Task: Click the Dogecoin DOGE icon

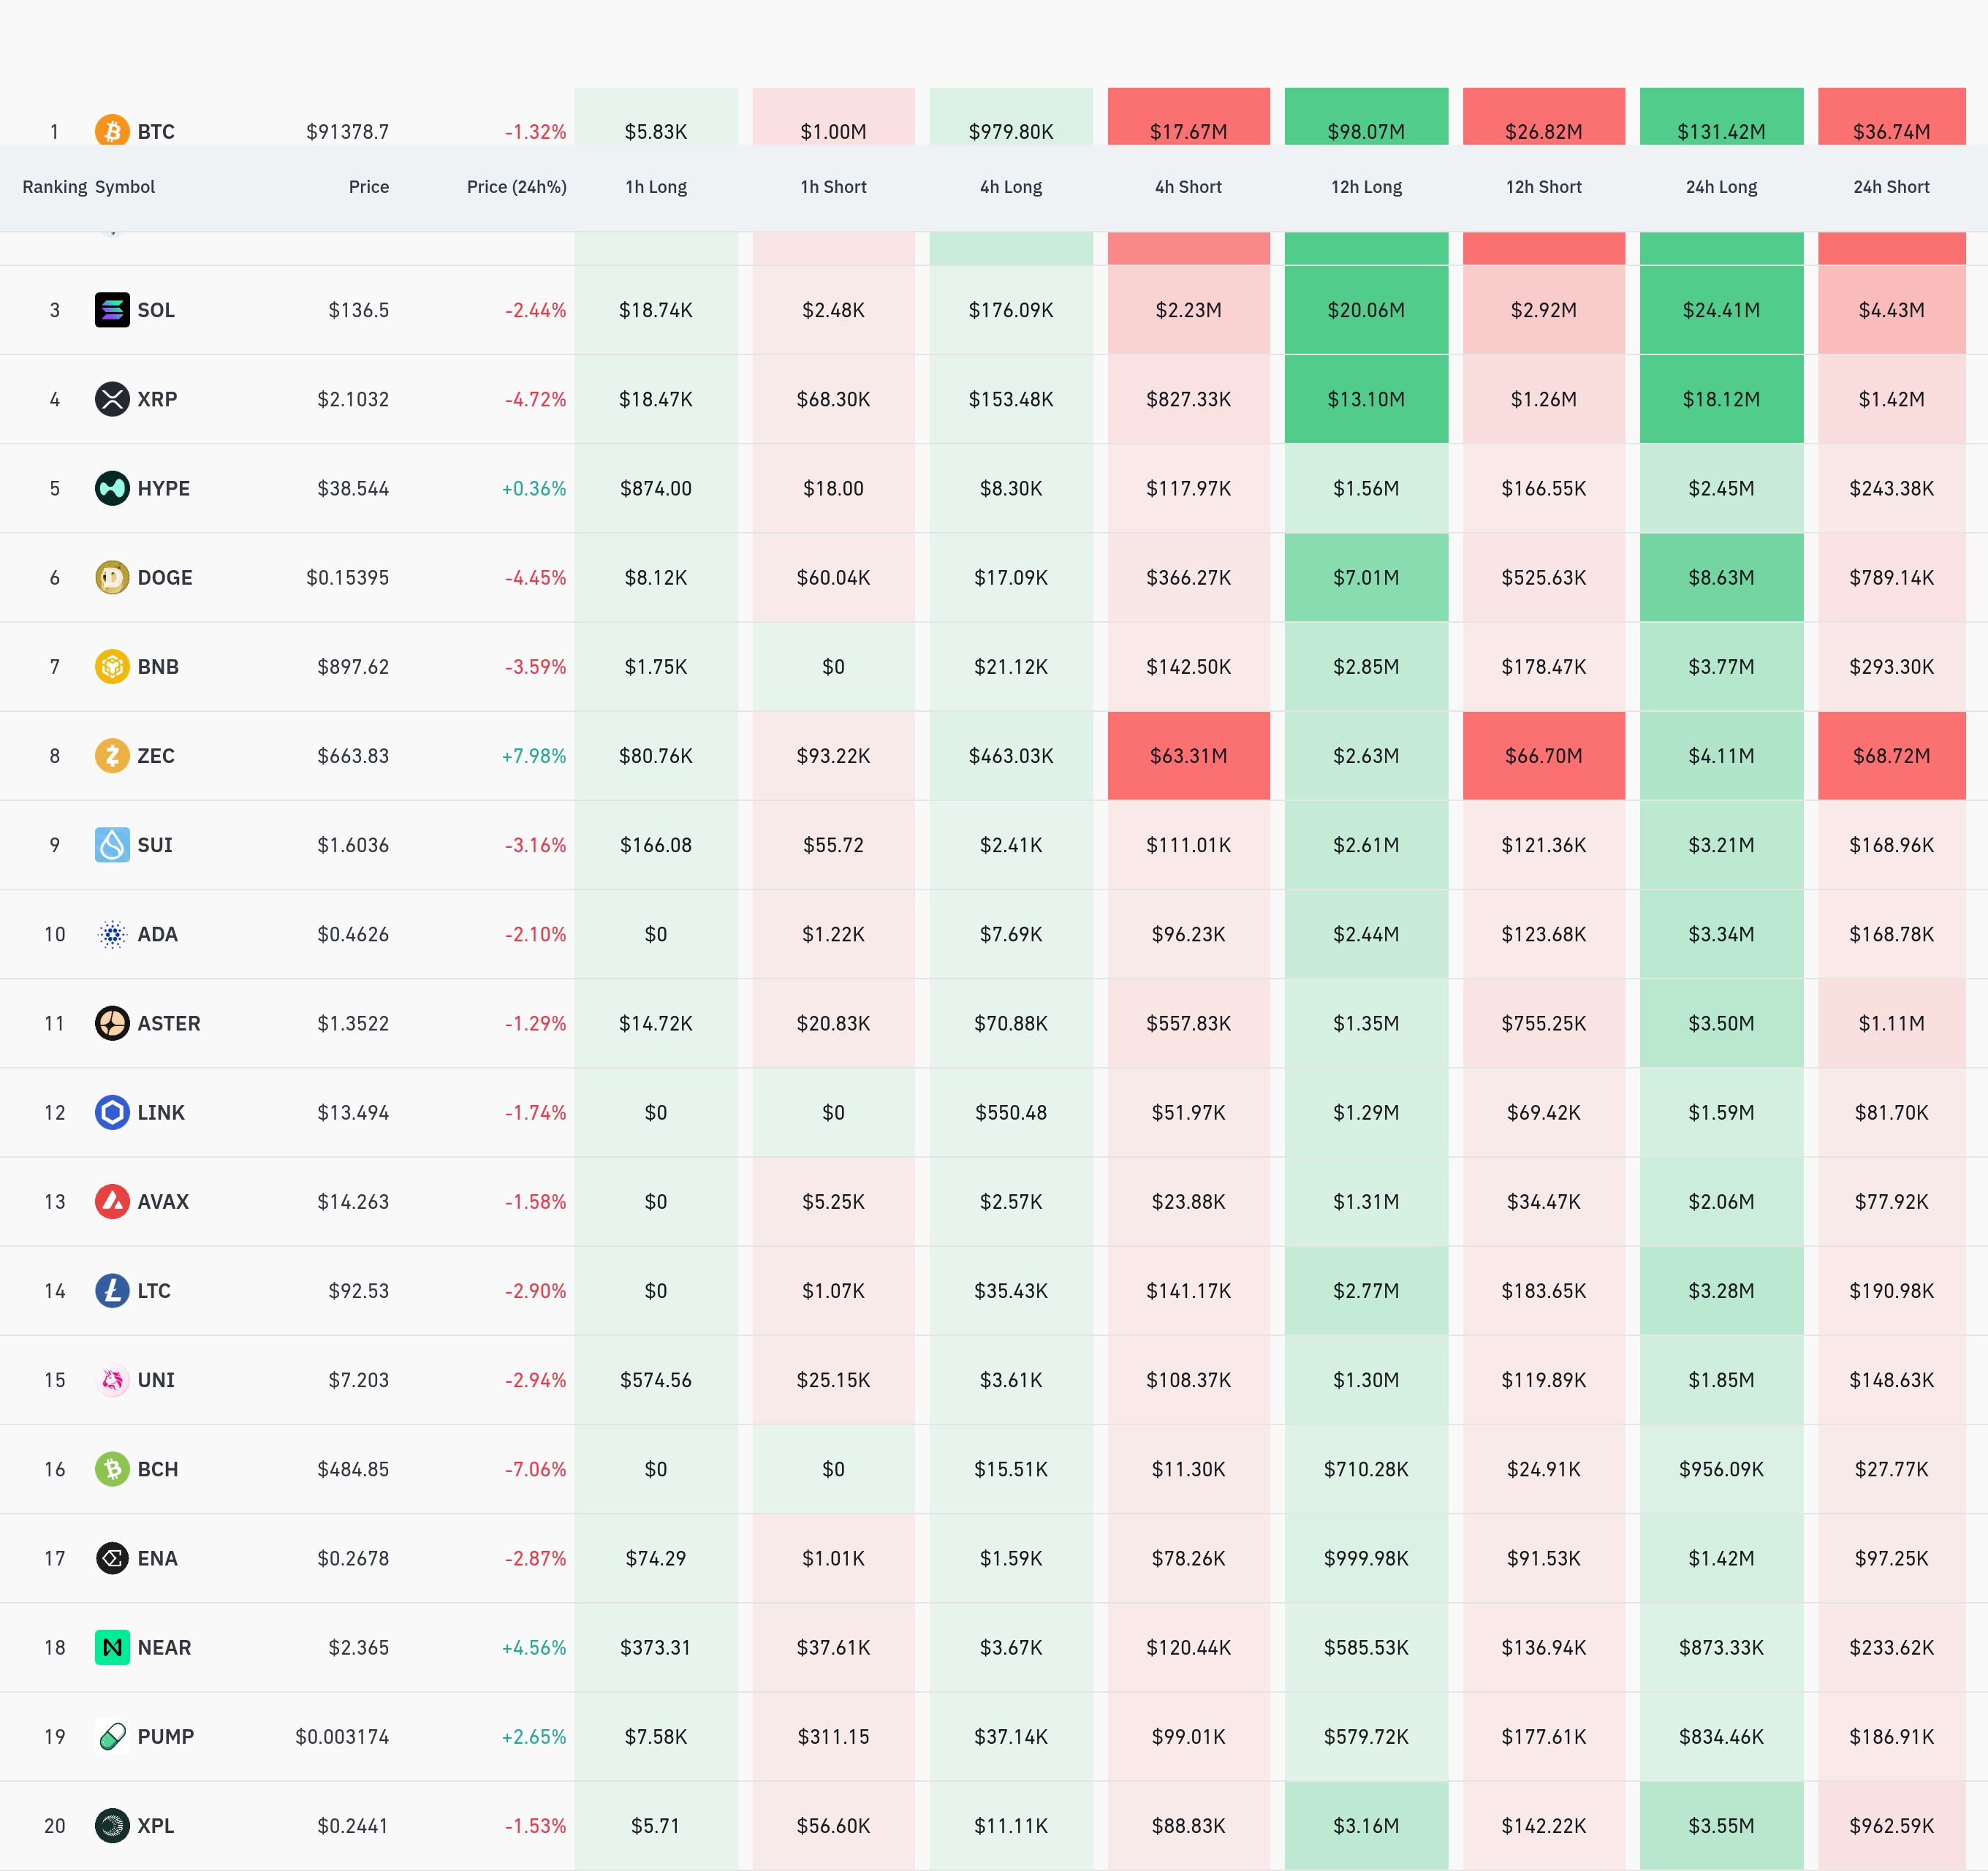Action: pos(112,577)
